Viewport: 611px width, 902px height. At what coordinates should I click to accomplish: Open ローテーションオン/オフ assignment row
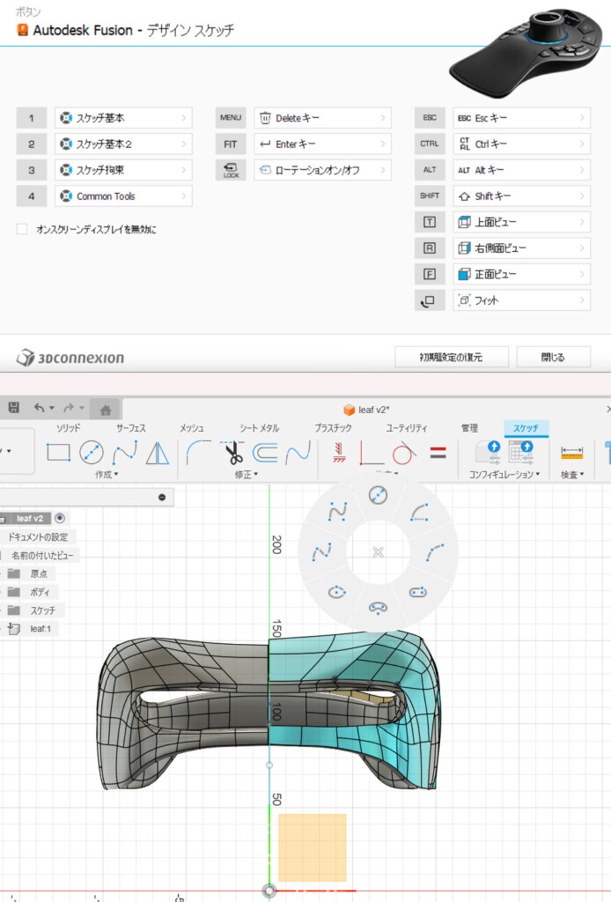322,170
